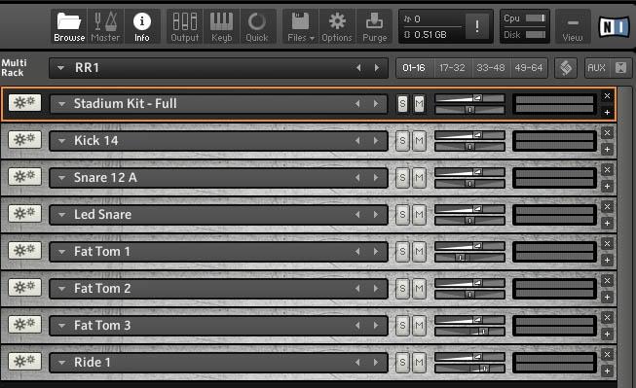Open Fat Tom 2 edit wrench
The width and height of the screenshot is (636, 388).
click(24, 287)
